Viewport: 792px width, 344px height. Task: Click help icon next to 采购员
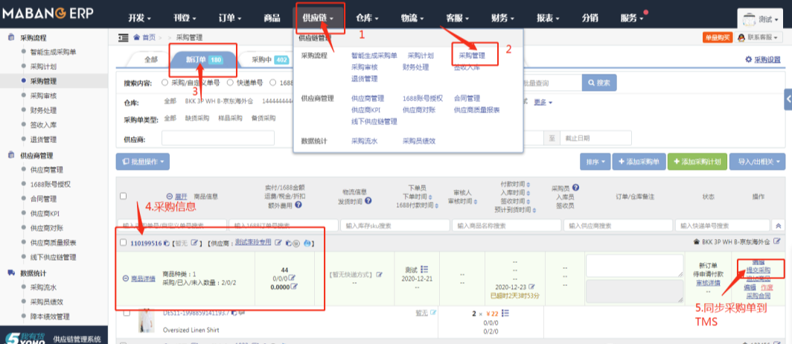576,188
